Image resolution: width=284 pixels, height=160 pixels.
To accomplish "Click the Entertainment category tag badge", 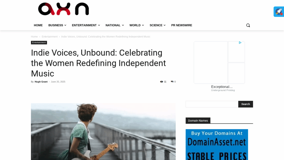I will pos(39,42).
